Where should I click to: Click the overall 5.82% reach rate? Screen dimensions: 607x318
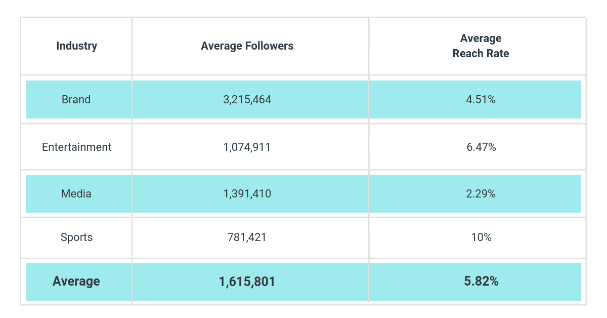click(481, 282)
